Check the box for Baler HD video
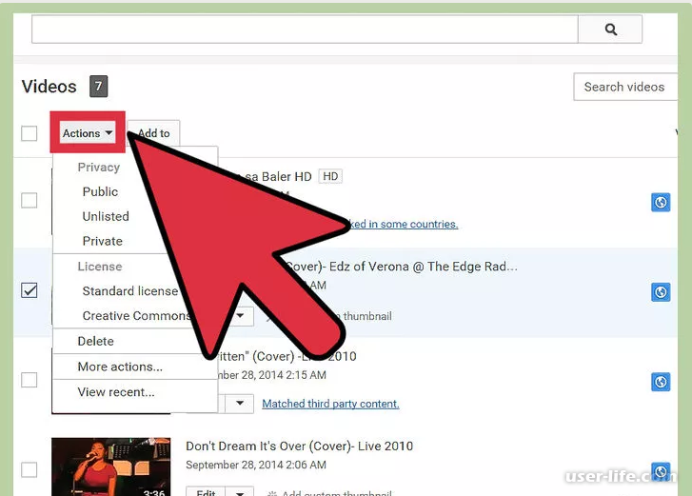The width and height of the screenshot is (692, 496). coord(30,200)
